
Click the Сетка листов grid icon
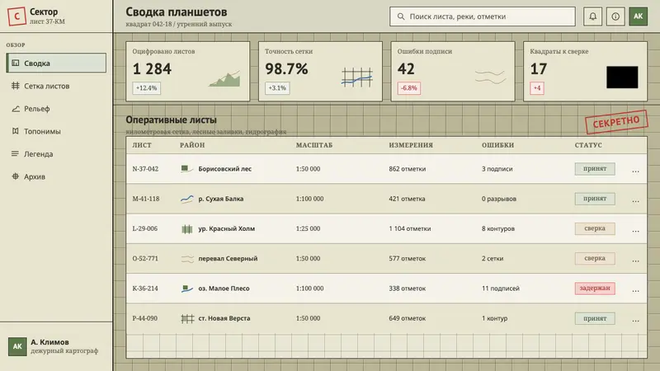[16, 86]
